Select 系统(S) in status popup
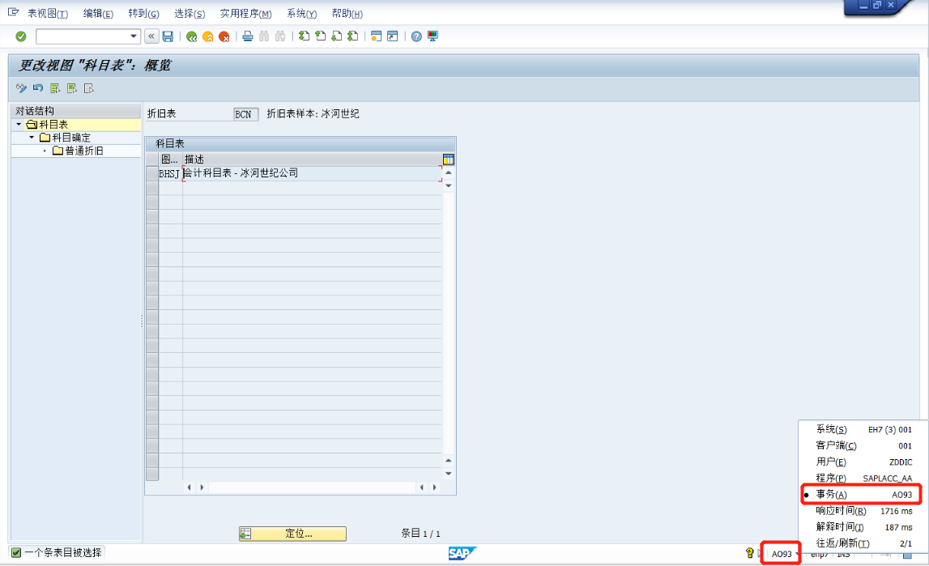 coord(863,429)
